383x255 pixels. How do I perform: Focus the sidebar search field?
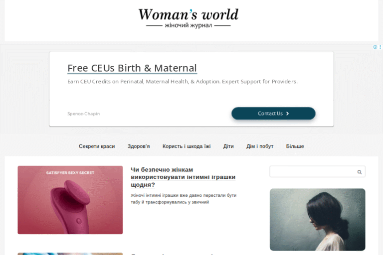click(317, 172)
